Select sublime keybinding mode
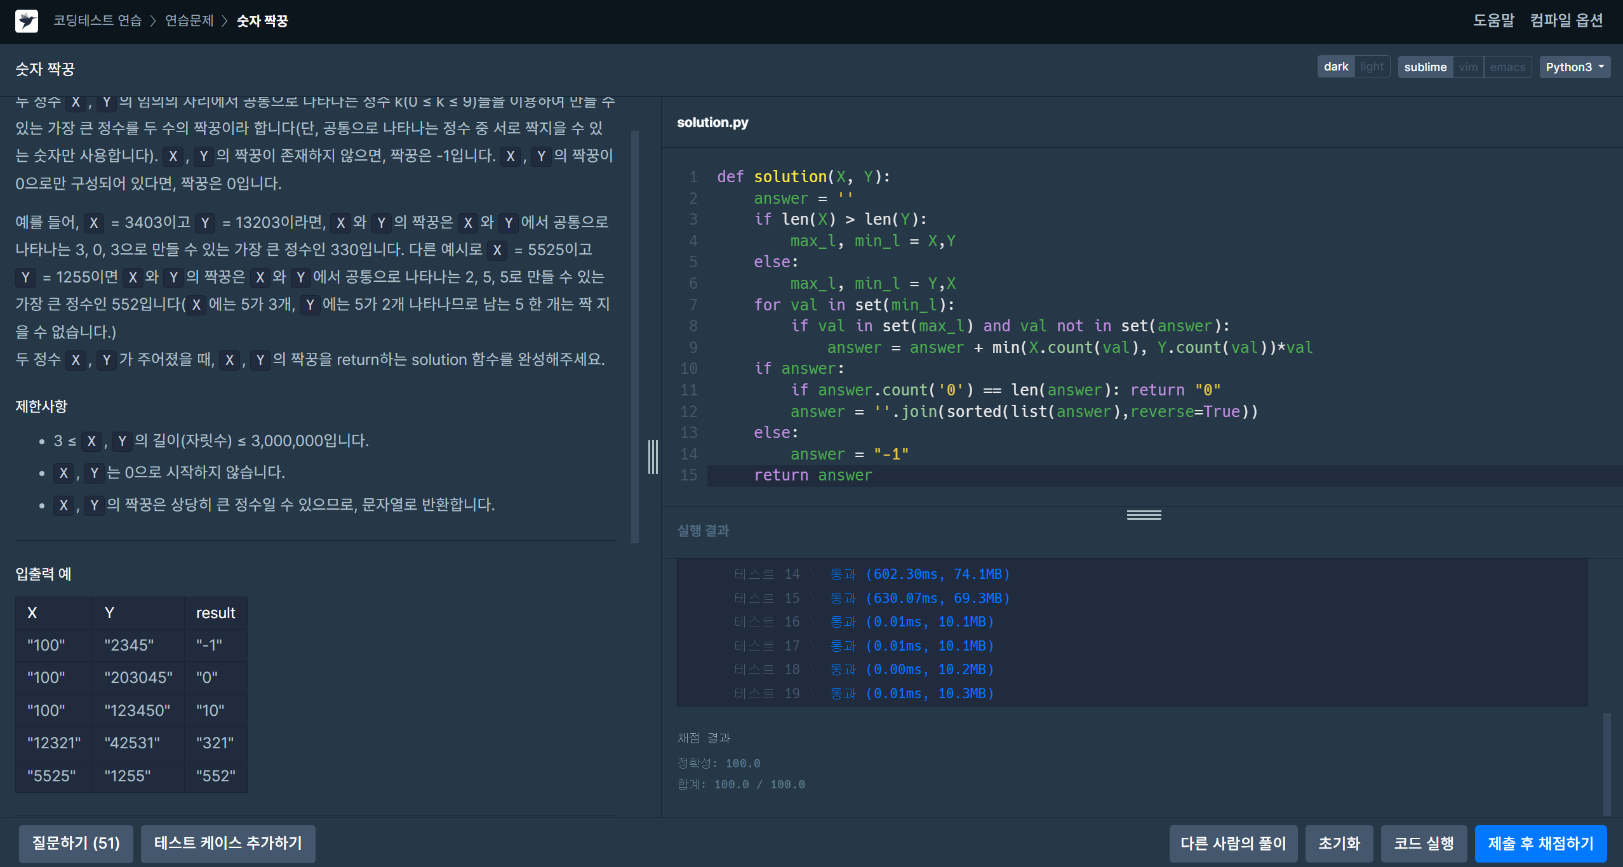The width and height of the screenshot is (1623, 867). point(1425,67)
